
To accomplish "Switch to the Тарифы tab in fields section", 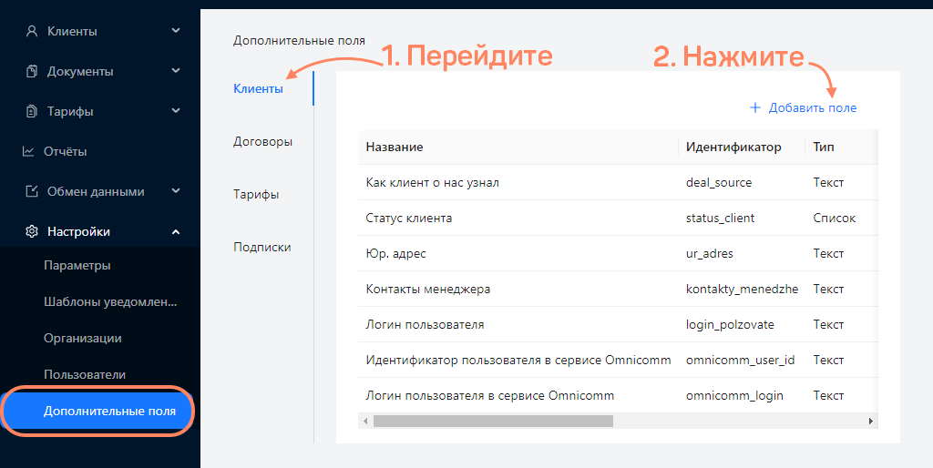I will tap(256, 195).
